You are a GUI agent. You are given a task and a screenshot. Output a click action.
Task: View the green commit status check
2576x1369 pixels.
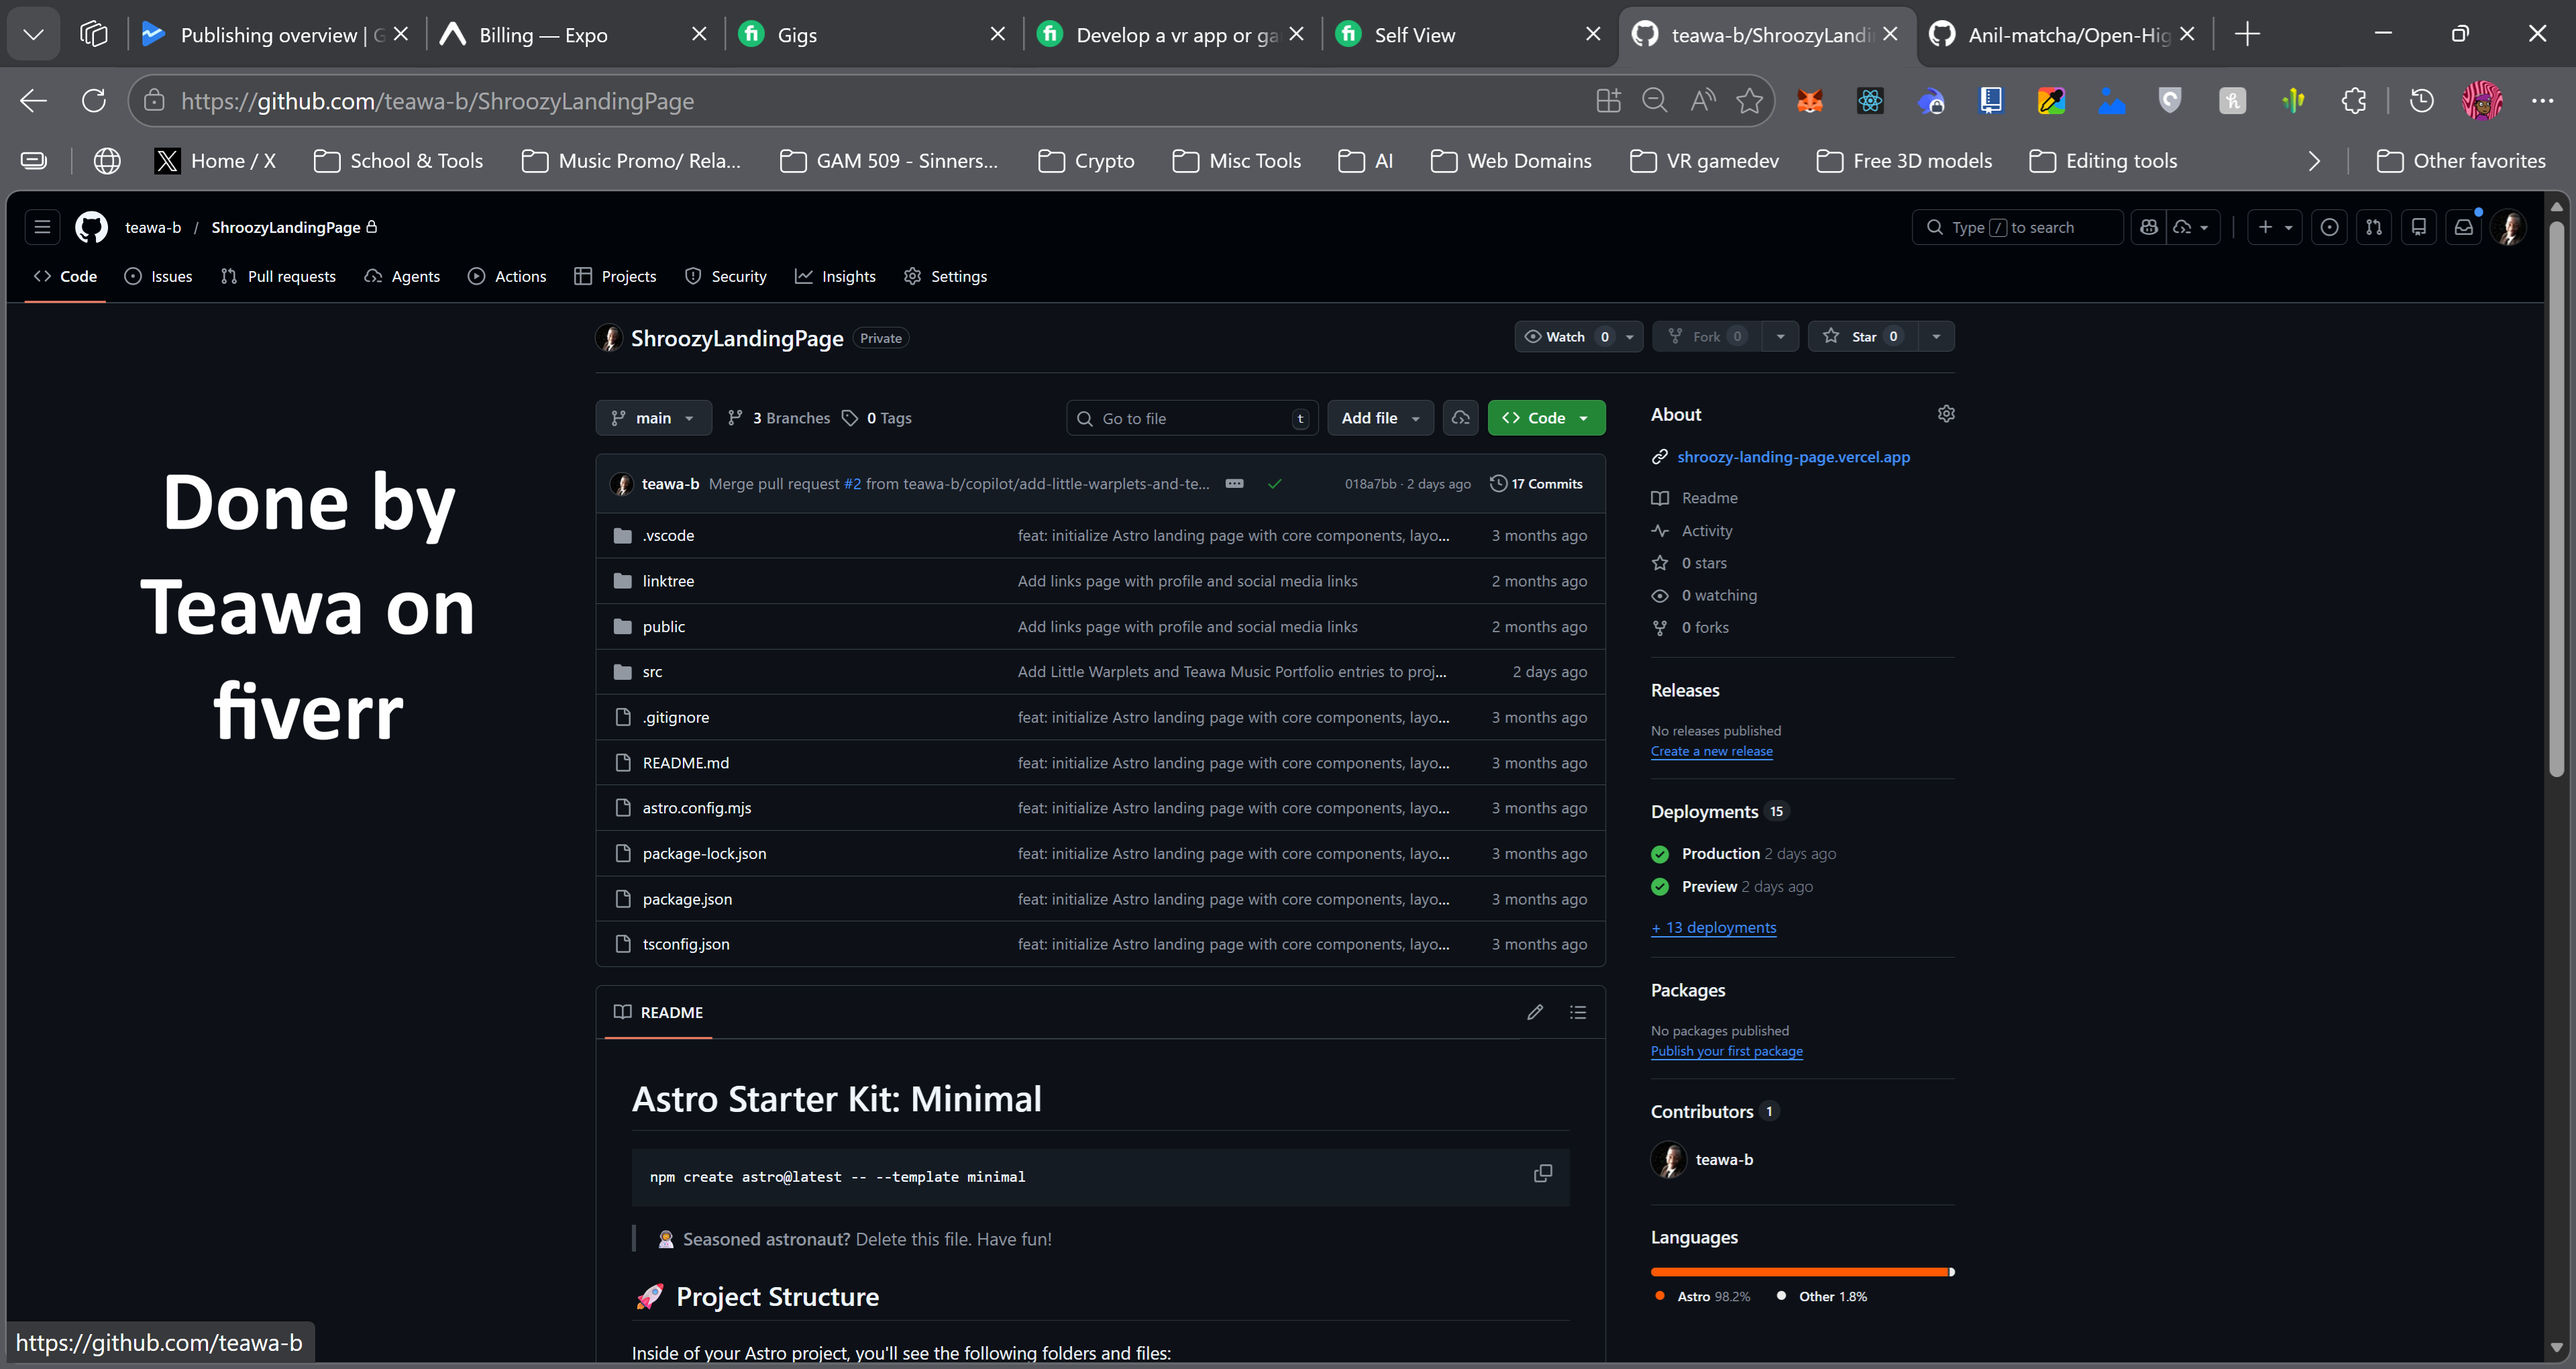click(1274, 483)
